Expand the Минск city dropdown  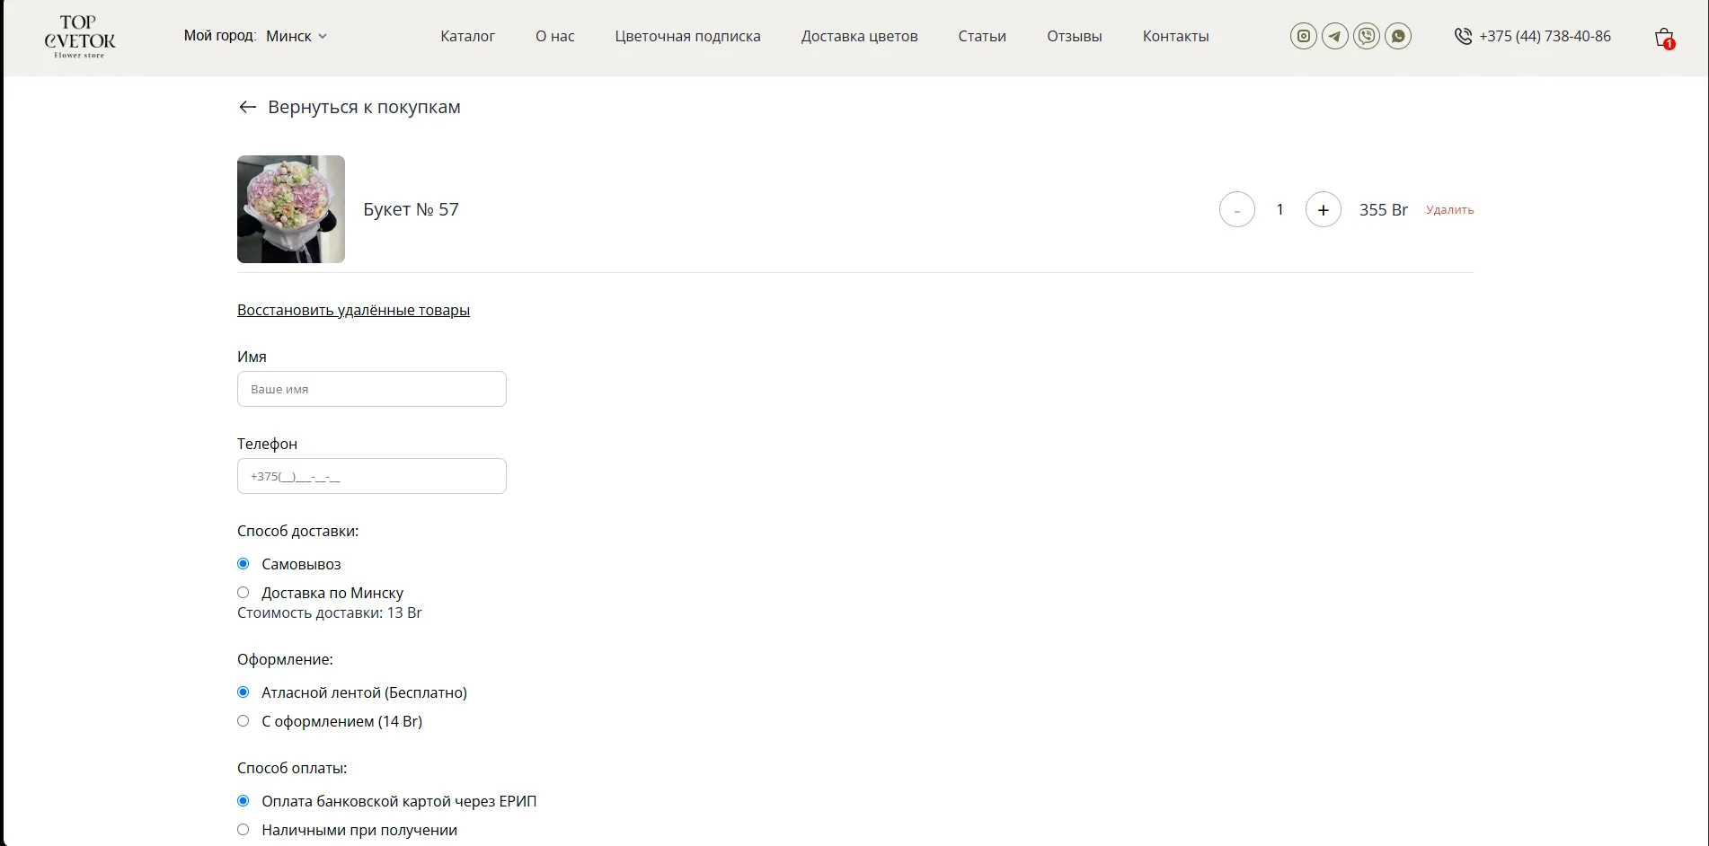(297, 36)
